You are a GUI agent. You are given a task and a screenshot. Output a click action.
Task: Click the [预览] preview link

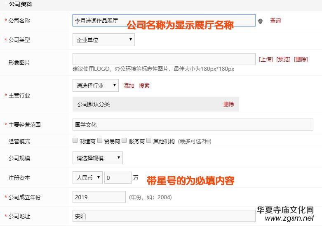283,59
